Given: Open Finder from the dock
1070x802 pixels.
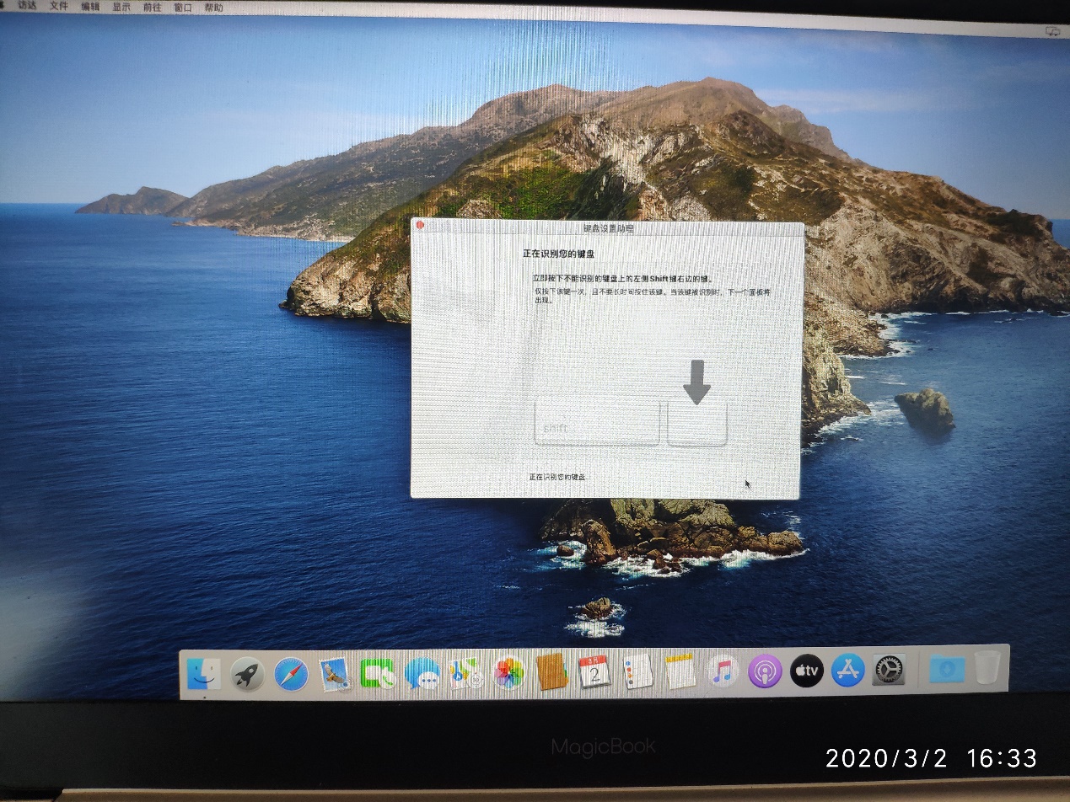Looking at the screenshot, I should [203, 673].
